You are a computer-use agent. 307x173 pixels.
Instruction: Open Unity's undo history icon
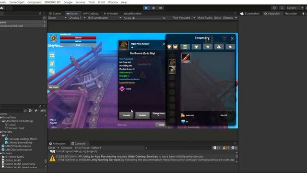click(274, 8)
